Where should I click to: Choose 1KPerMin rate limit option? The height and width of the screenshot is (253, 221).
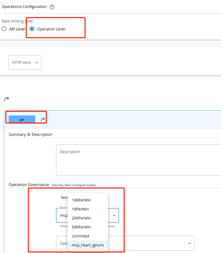[x=88, y=209]
